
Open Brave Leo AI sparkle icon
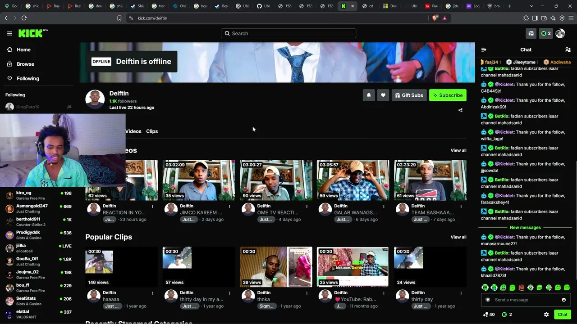click(x=553, y=18)
